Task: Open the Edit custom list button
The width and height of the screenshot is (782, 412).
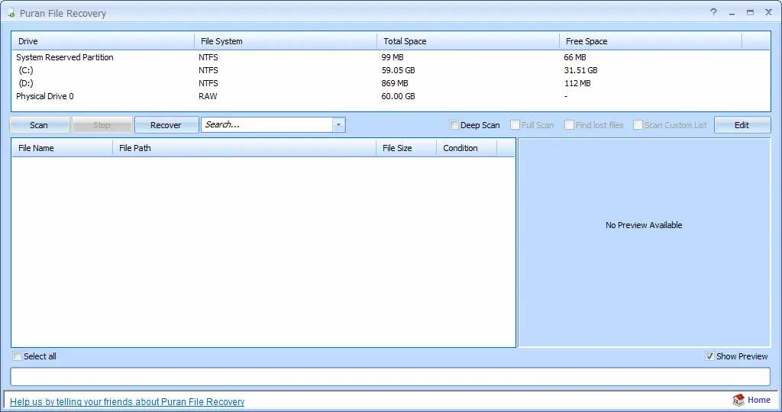Action: (x=742, y=125)
